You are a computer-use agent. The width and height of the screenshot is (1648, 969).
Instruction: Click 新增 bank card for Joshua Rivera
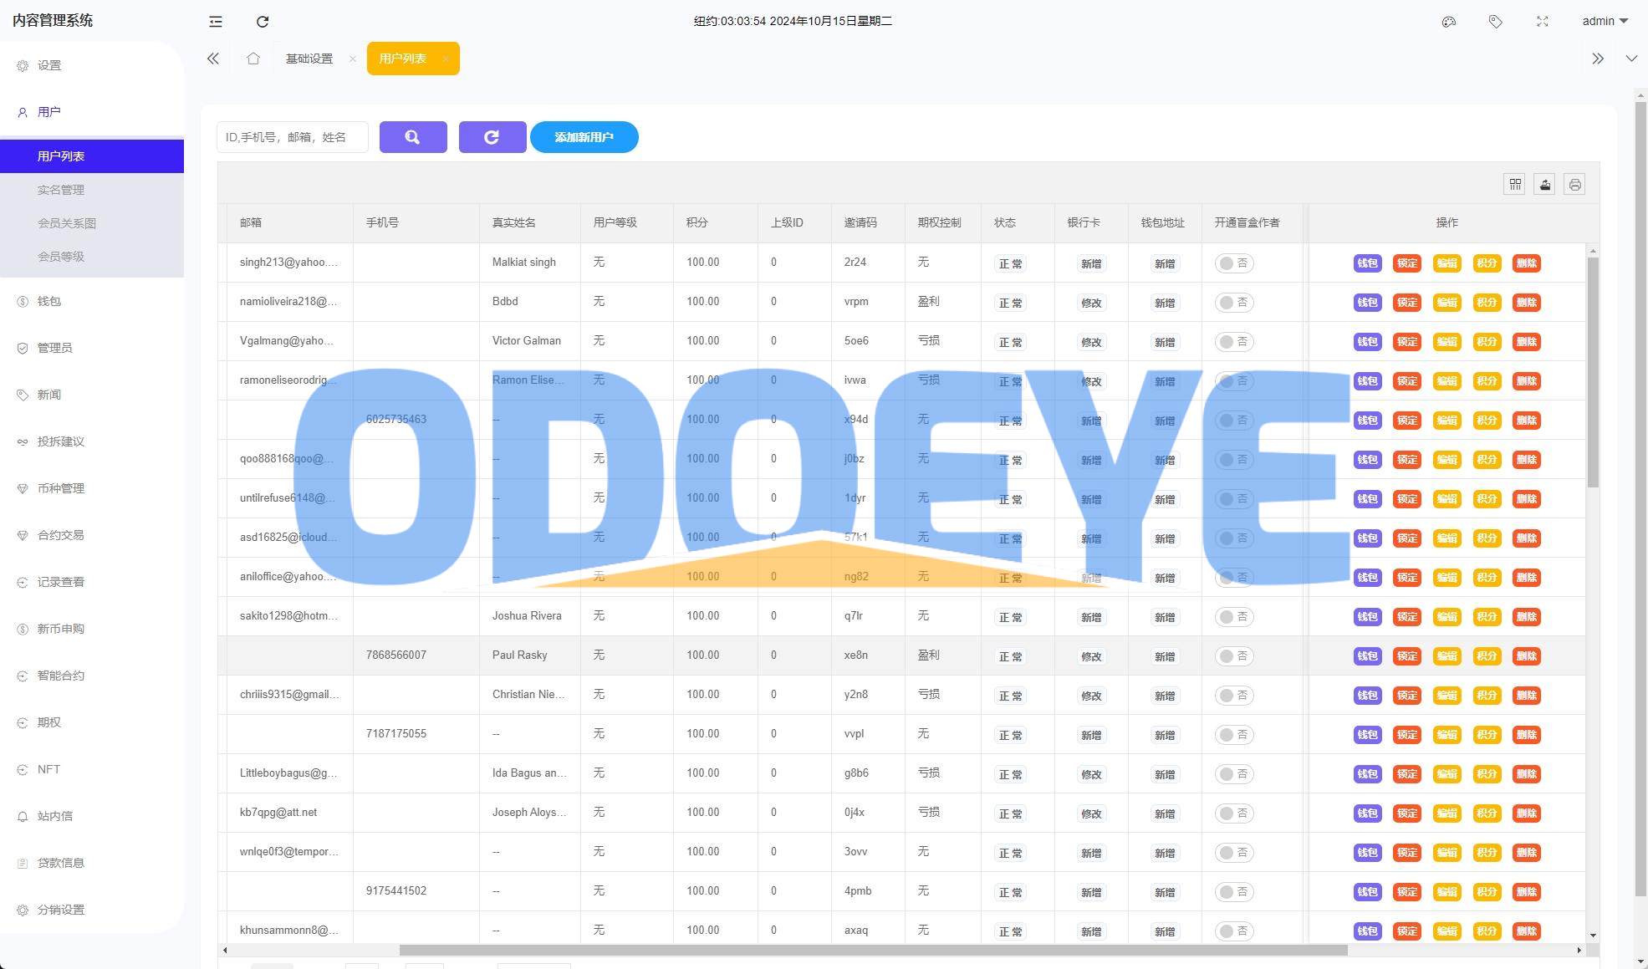point(1091,618)
